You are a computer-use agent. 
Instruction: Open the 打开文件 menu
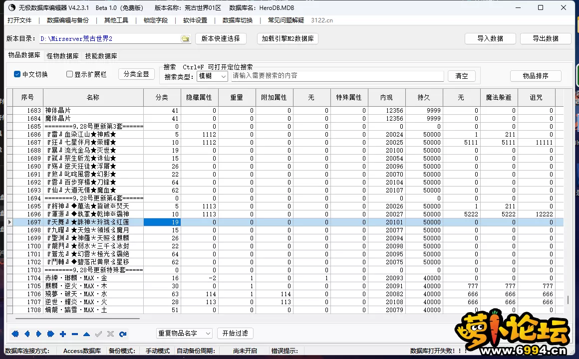coord(19,20)
